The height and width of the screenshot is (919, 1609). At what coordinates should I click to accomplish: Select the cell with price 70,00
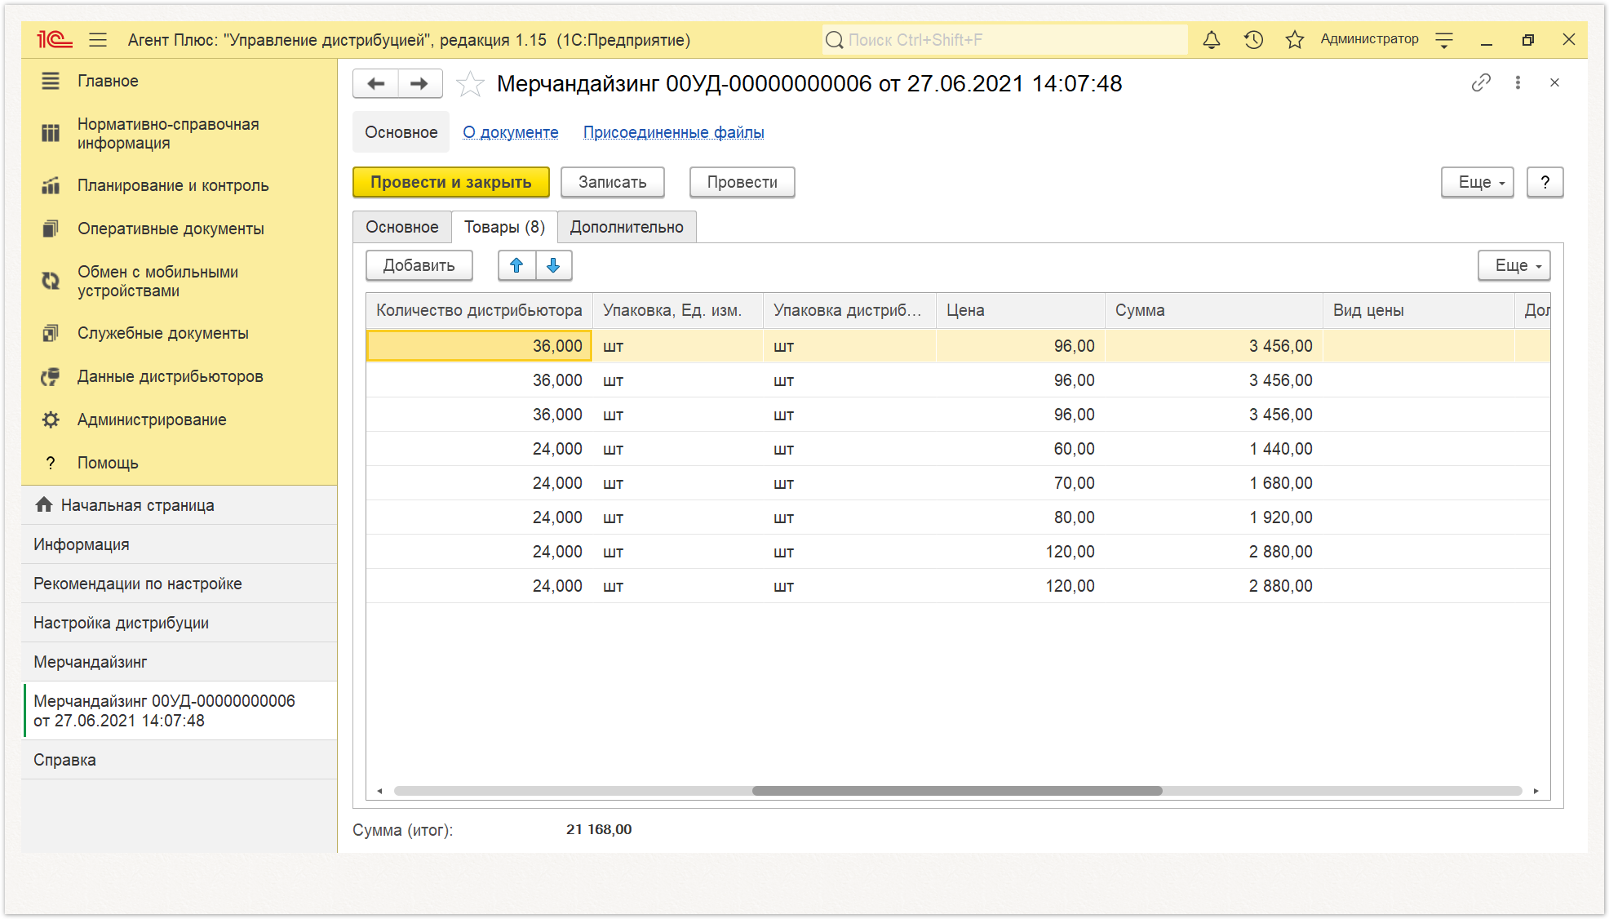point(1020,483)
